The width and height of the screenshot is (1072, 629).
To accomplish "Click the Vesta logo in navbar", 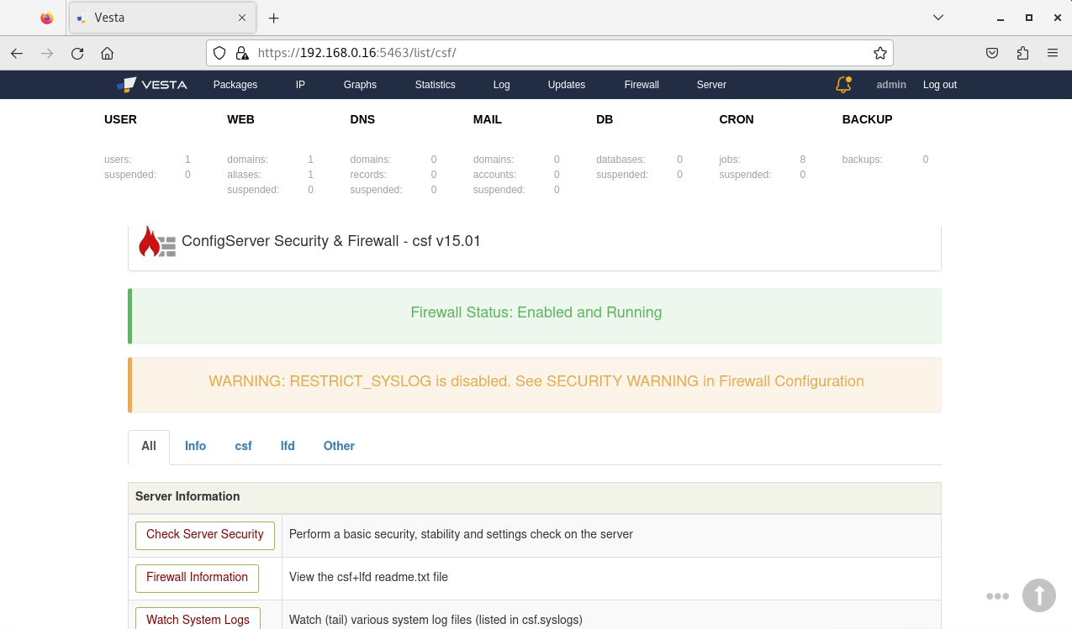I will pyautogui.click(x=152, y=85).
